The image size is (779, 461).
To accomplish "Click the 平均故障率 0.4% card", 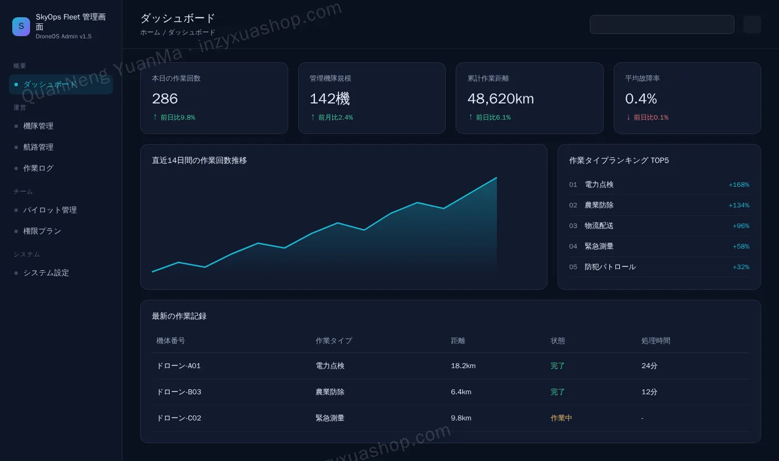I will [x=687, y=98].
